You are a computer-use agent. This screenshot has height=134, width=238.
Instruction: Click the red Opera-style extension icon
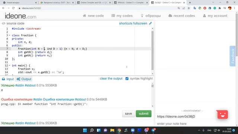tap(205, 8)
